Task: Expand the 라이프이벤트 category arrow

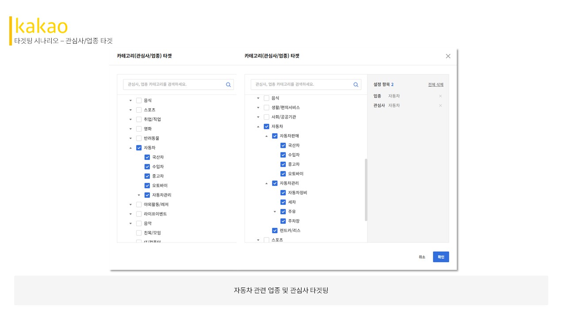Action: [x=130, y=214]
